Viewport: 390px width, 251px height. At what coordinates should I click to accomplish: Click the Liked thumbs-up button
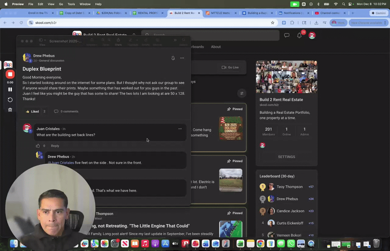click(x=32, y=111)
